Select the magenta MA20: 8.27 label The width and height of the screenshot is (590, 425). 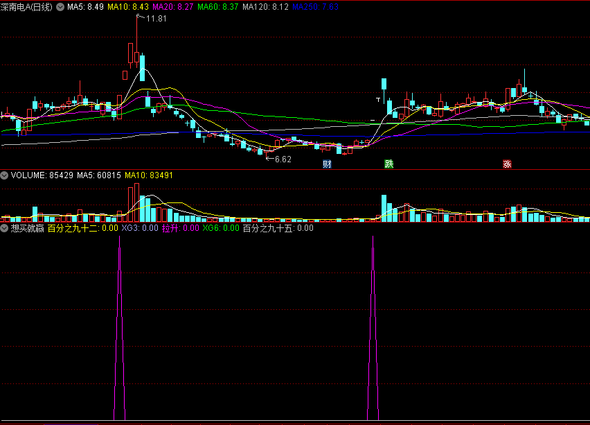[172, 7]
